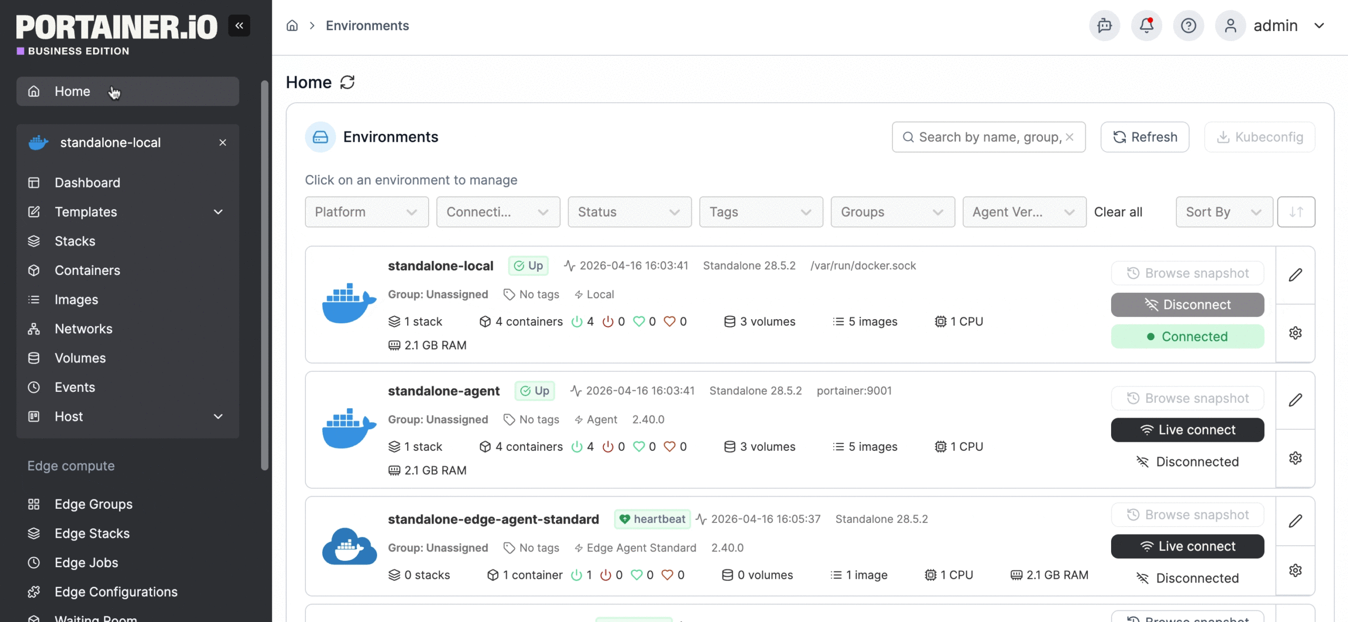Open the notifications bell
1348x622 pixels.
pyautogui.click(x=1146, y=25)
